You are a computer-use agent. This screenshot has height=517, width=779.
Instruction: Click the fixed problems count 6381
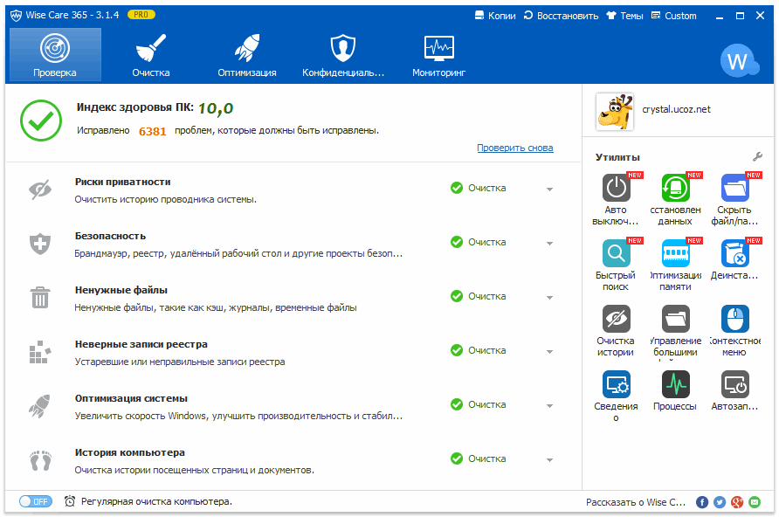pyautogui.click(x=152, y=132)
